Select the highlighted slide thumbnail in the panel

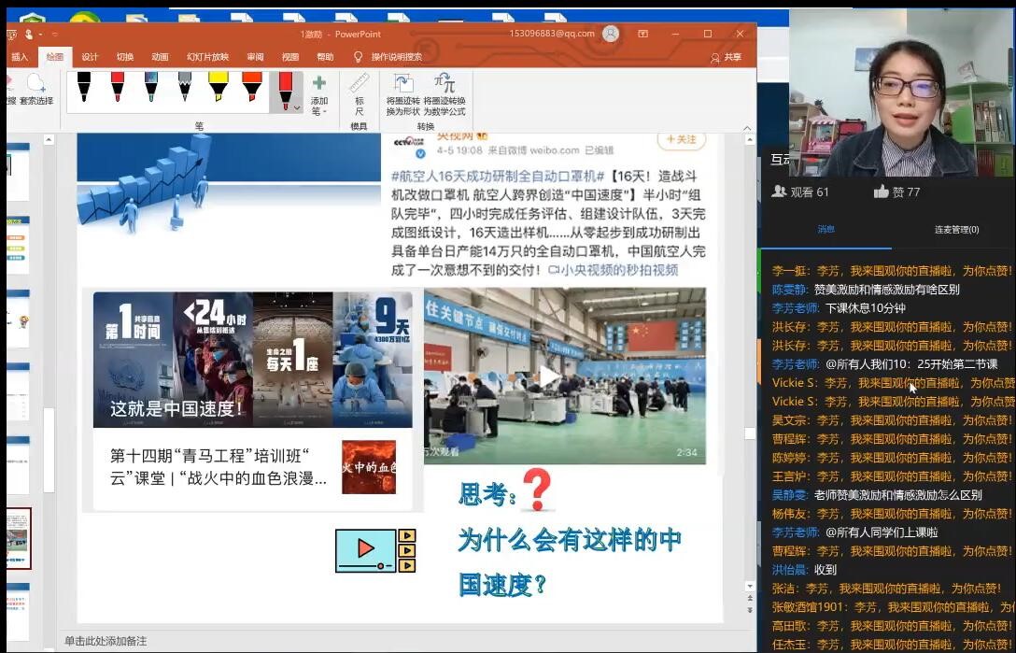[19, 538]
